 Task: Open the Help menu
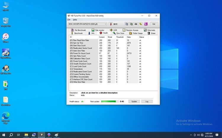tap(75, 20)
